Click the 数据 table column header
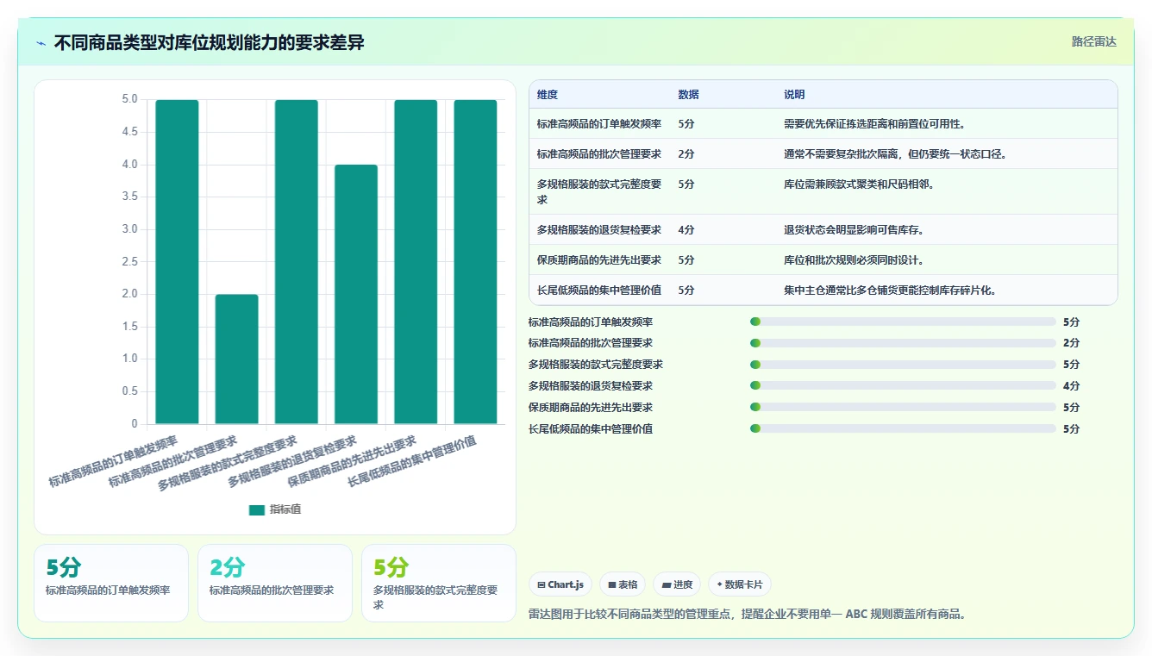This screenshot has height=656, width=1152. click(689, 95)
